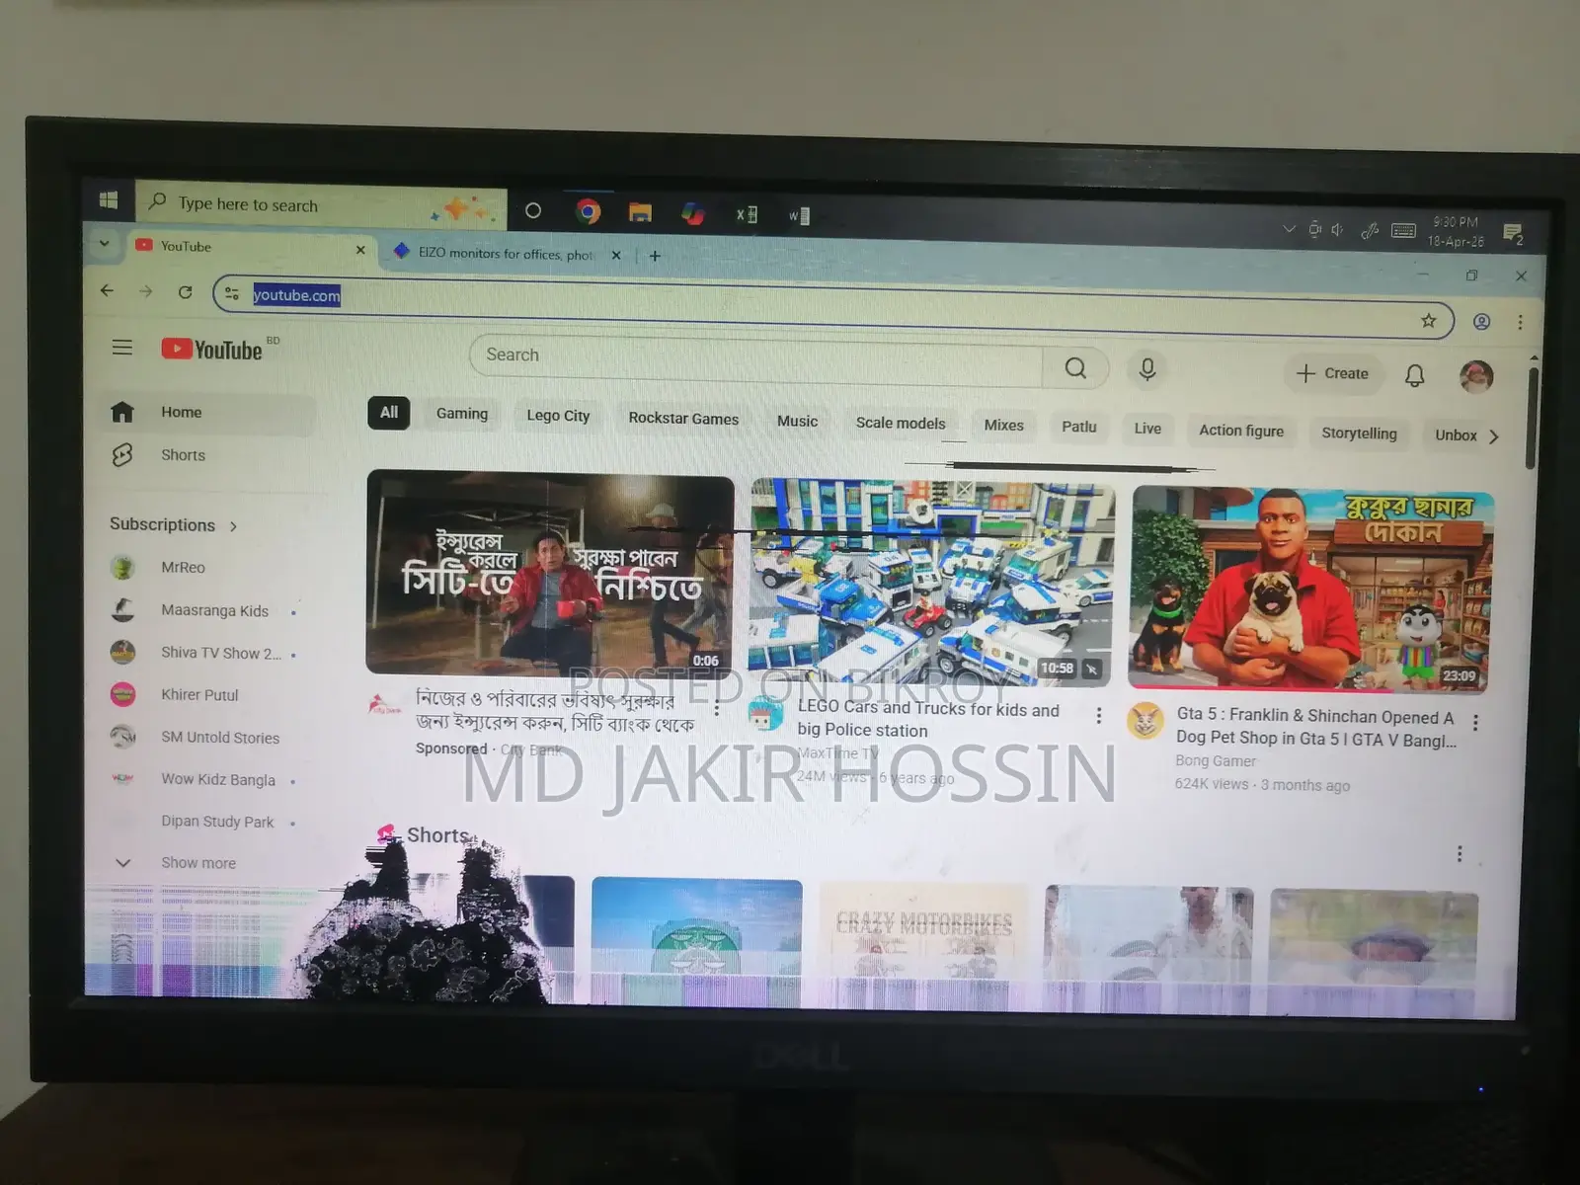Reload the YouTube page
This screenshot has height=1185, width=1580.
click(x=185, y=292)
